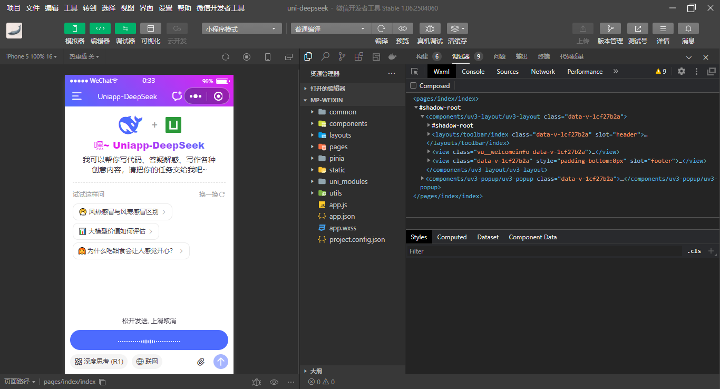Click the 编译 refresh compile icon

pyautogui.click(x=382, y=28)
